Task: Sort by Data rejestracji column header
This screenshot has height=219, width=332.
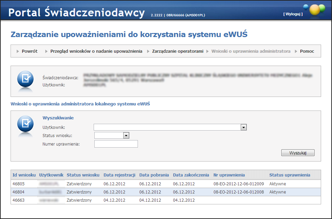Action: click(120, 175)
